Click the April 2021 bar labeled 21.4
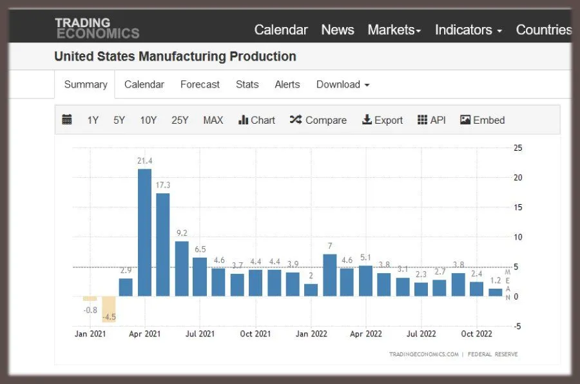The width and height of the screenshot is (580, 384). (145, 232)
